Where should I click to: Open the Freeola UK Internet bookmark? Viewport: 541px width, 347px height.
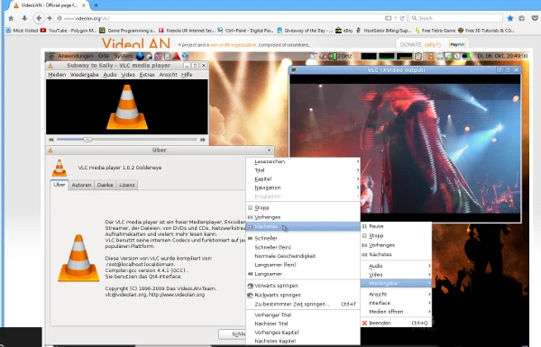tap(187, 31)
